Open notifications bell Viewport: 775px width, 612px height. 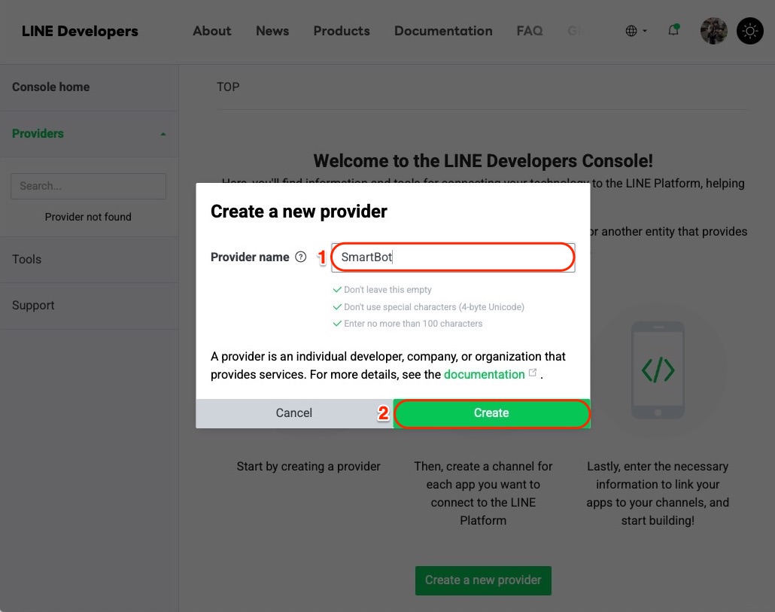coord(673,30)
